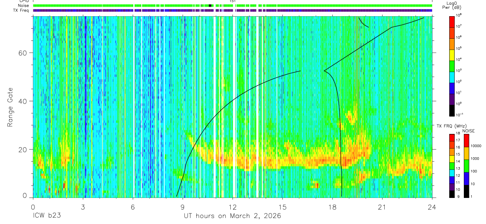Click the 'Pwr (dB)' colorbar subtitle
Image resolution: width=486 pixels, height=224 pixels.
(452, 8)
